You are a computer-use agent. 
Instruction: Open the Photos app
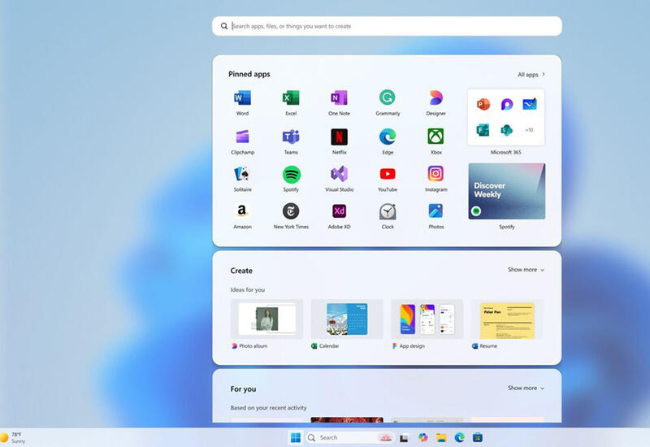436,211
